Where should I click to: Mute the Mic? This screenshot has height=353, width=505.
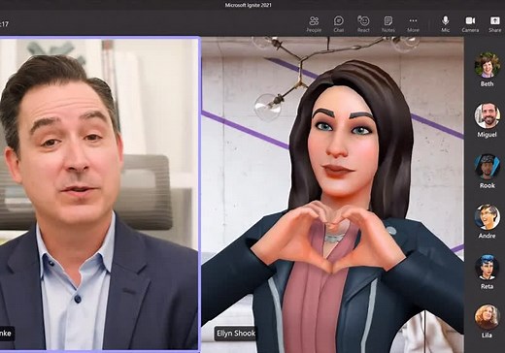[x=446, y=24]
